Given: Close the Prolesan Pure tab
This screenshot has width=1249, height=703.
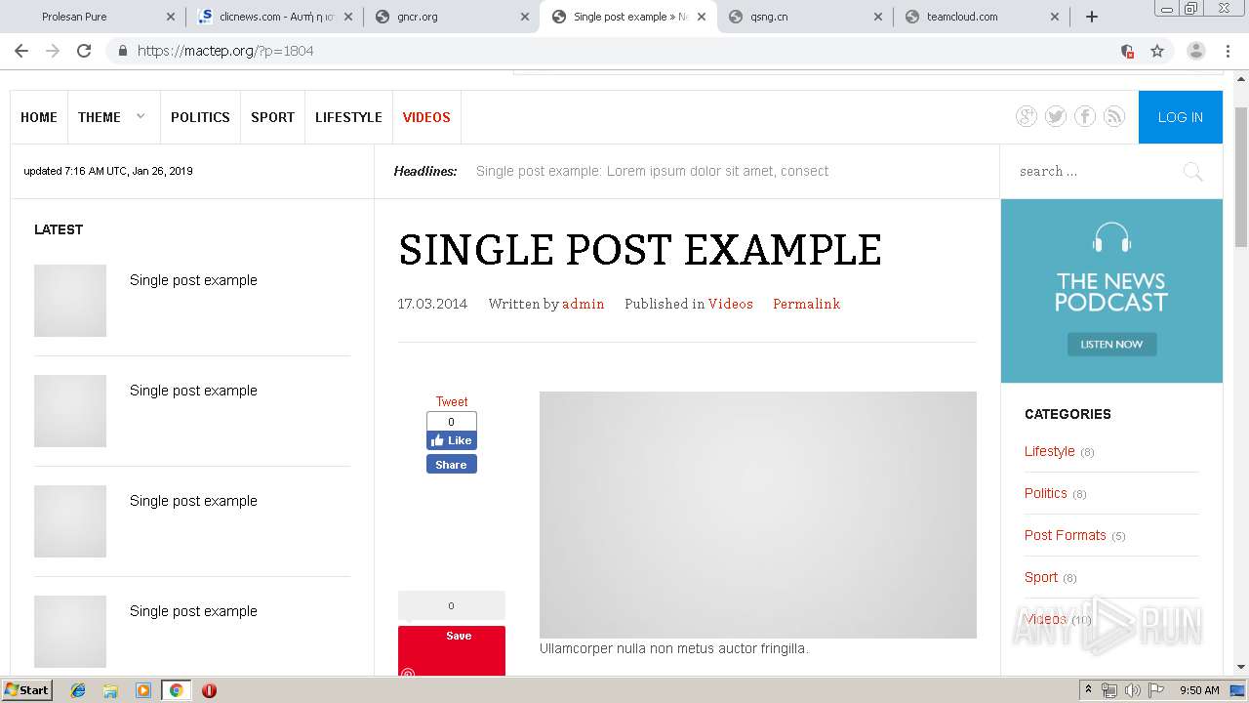Looking at the screenshot, I should 171,17.
